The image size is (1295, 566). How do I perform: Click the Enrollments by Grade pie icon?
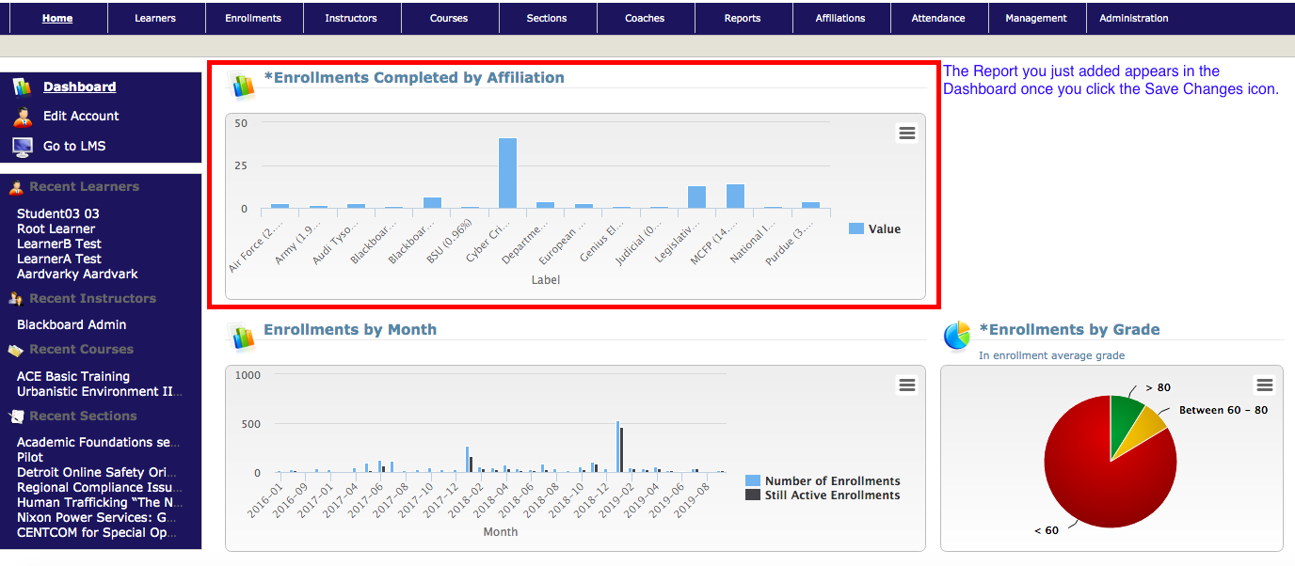click(x=957, y=336)
